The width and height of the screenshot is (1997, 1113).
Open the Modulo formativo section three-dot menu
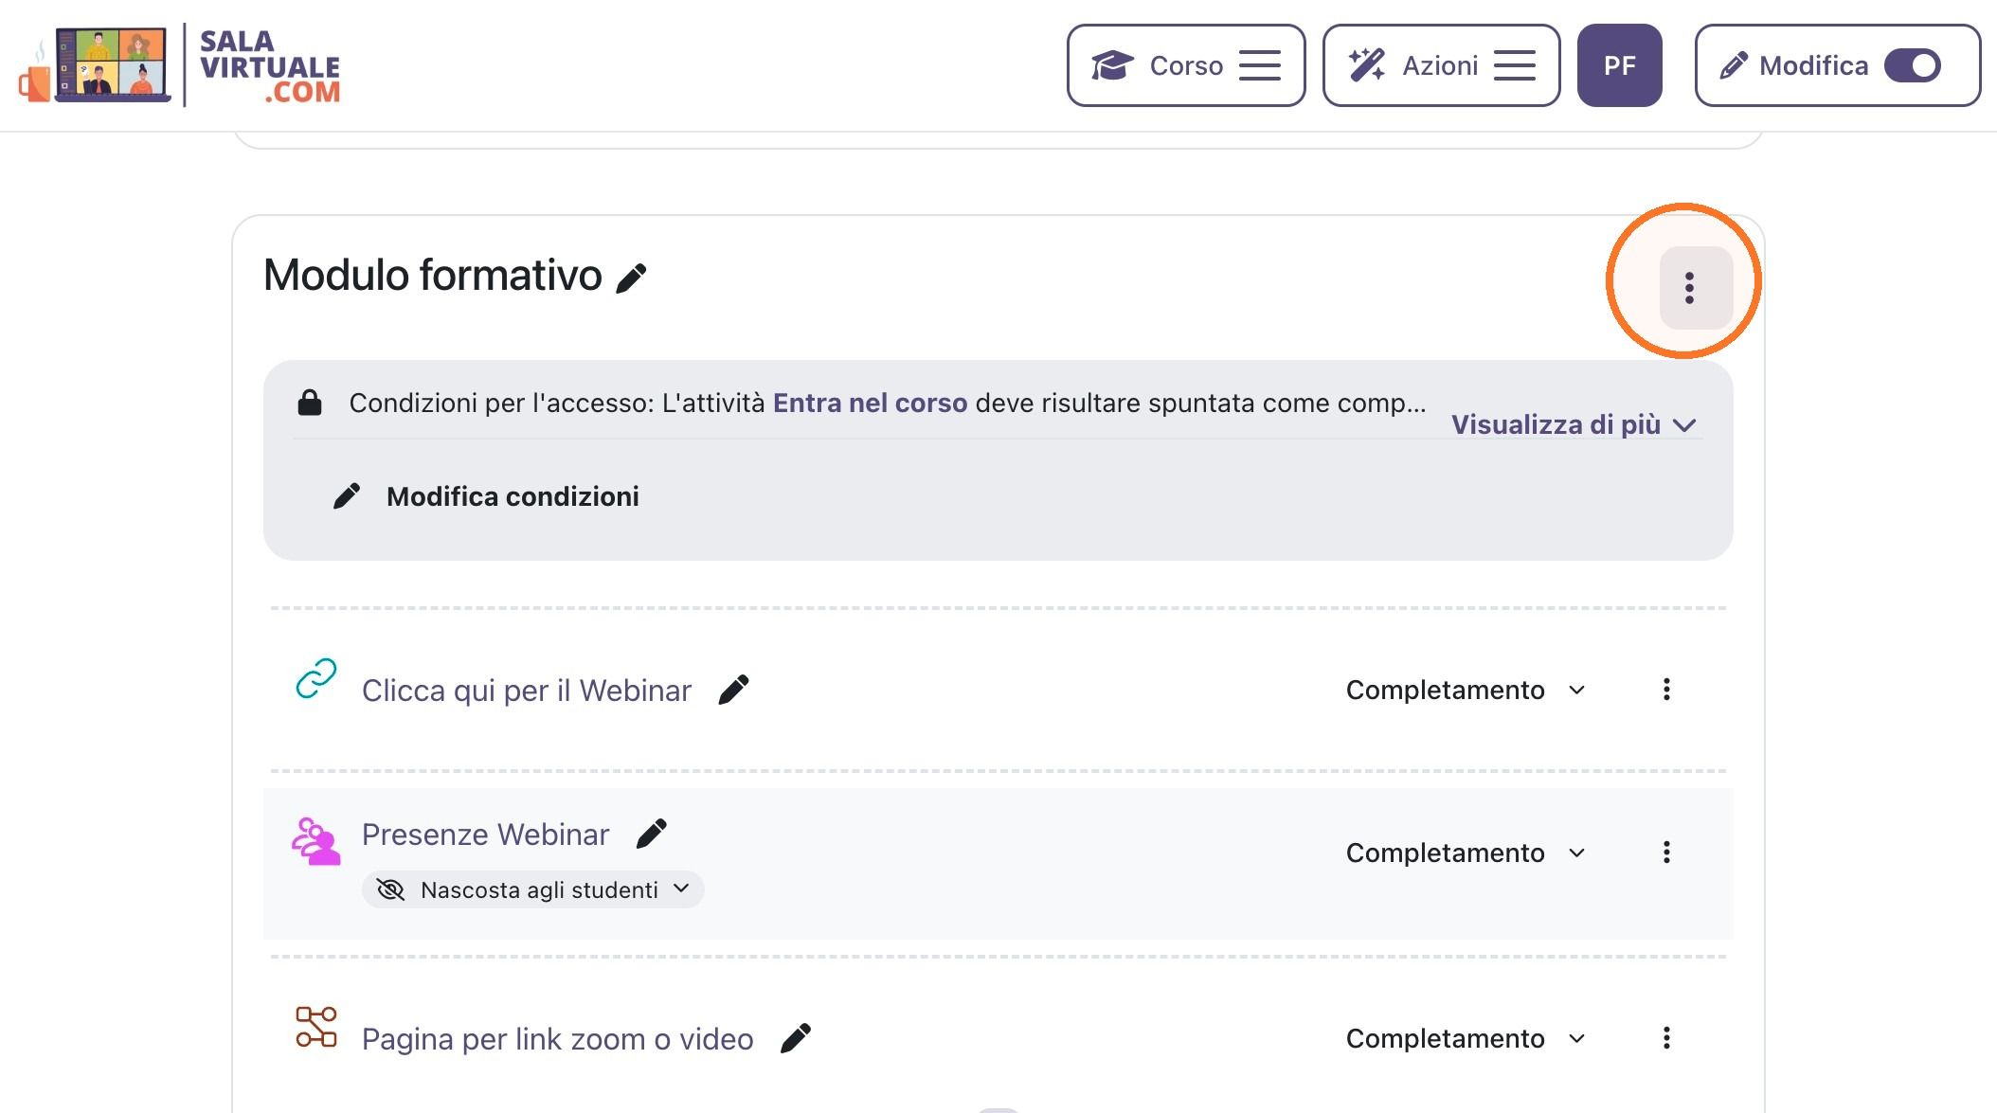coord(1696,287)
